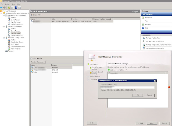Click the Up one level toolbar icon
172x126 pixels.
9,8
